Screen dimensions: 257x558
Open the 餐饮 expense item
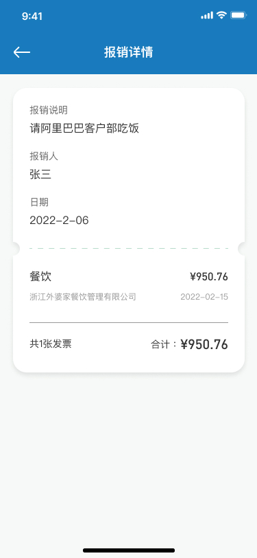point(129,286)
